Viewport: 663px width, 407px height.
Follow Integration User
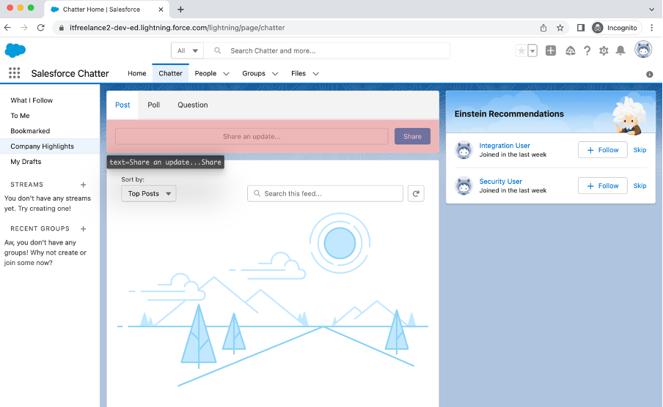click(603, 150)
